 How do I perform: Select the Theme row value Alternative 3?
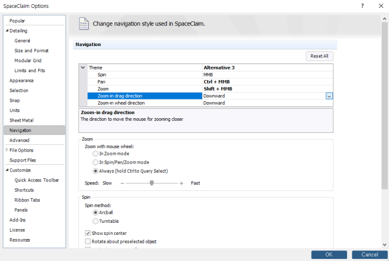click(x=219, y=67)
